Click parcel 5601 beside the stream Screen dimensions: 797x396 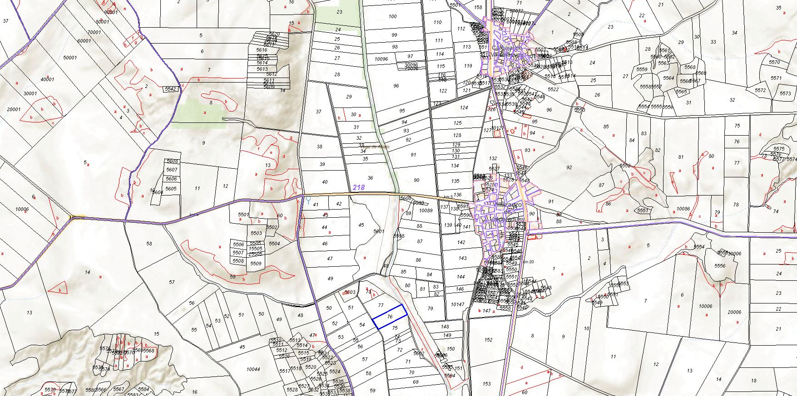378,231
